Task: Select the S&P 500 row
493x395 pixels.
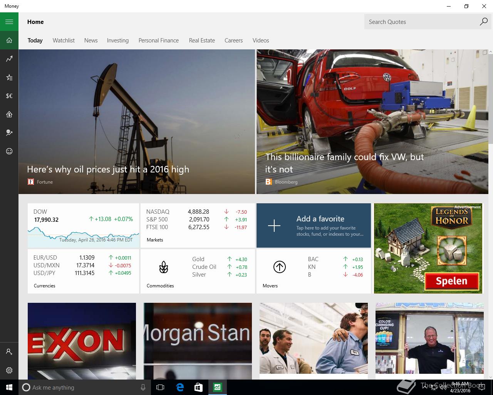Action: click(197, 219)
